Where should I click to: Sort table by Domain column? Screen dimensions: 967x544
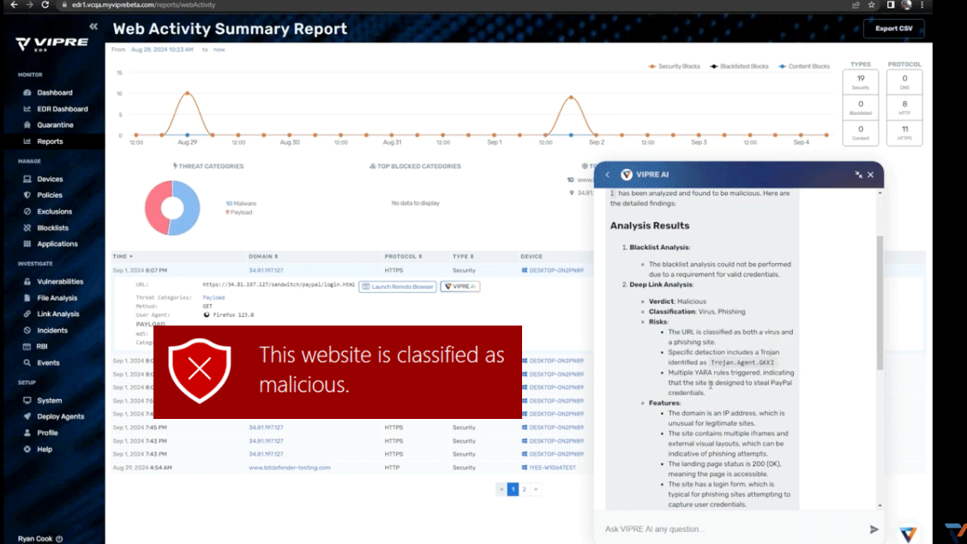tap(263, 256)
